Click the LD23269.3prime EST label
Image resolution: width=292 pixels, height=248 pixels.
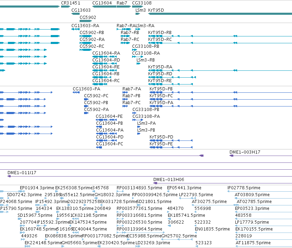[153, 243]
